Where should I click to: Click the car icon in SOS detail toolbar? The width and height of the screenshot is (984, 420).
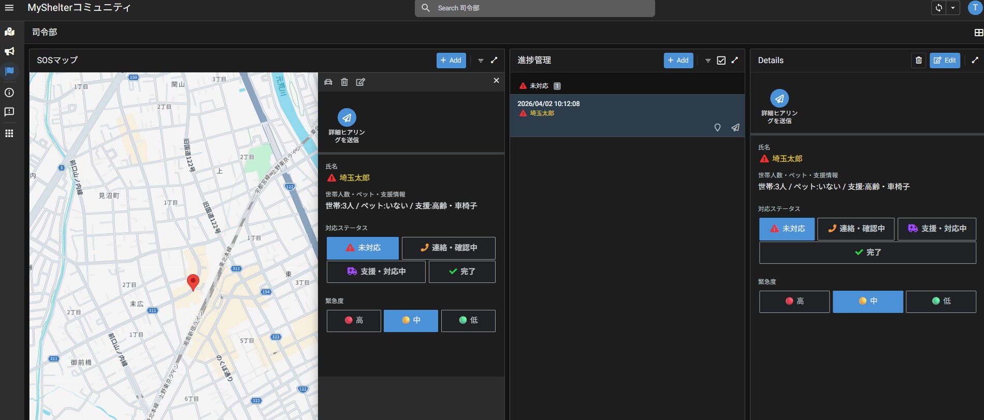(x=328, y=82)
